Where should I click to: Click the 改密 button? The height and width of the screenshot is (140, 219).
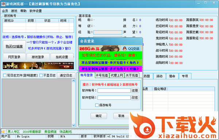135,97
